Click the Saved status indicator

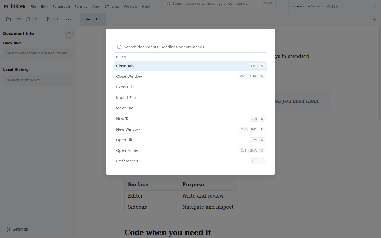(x=315, y=6)
